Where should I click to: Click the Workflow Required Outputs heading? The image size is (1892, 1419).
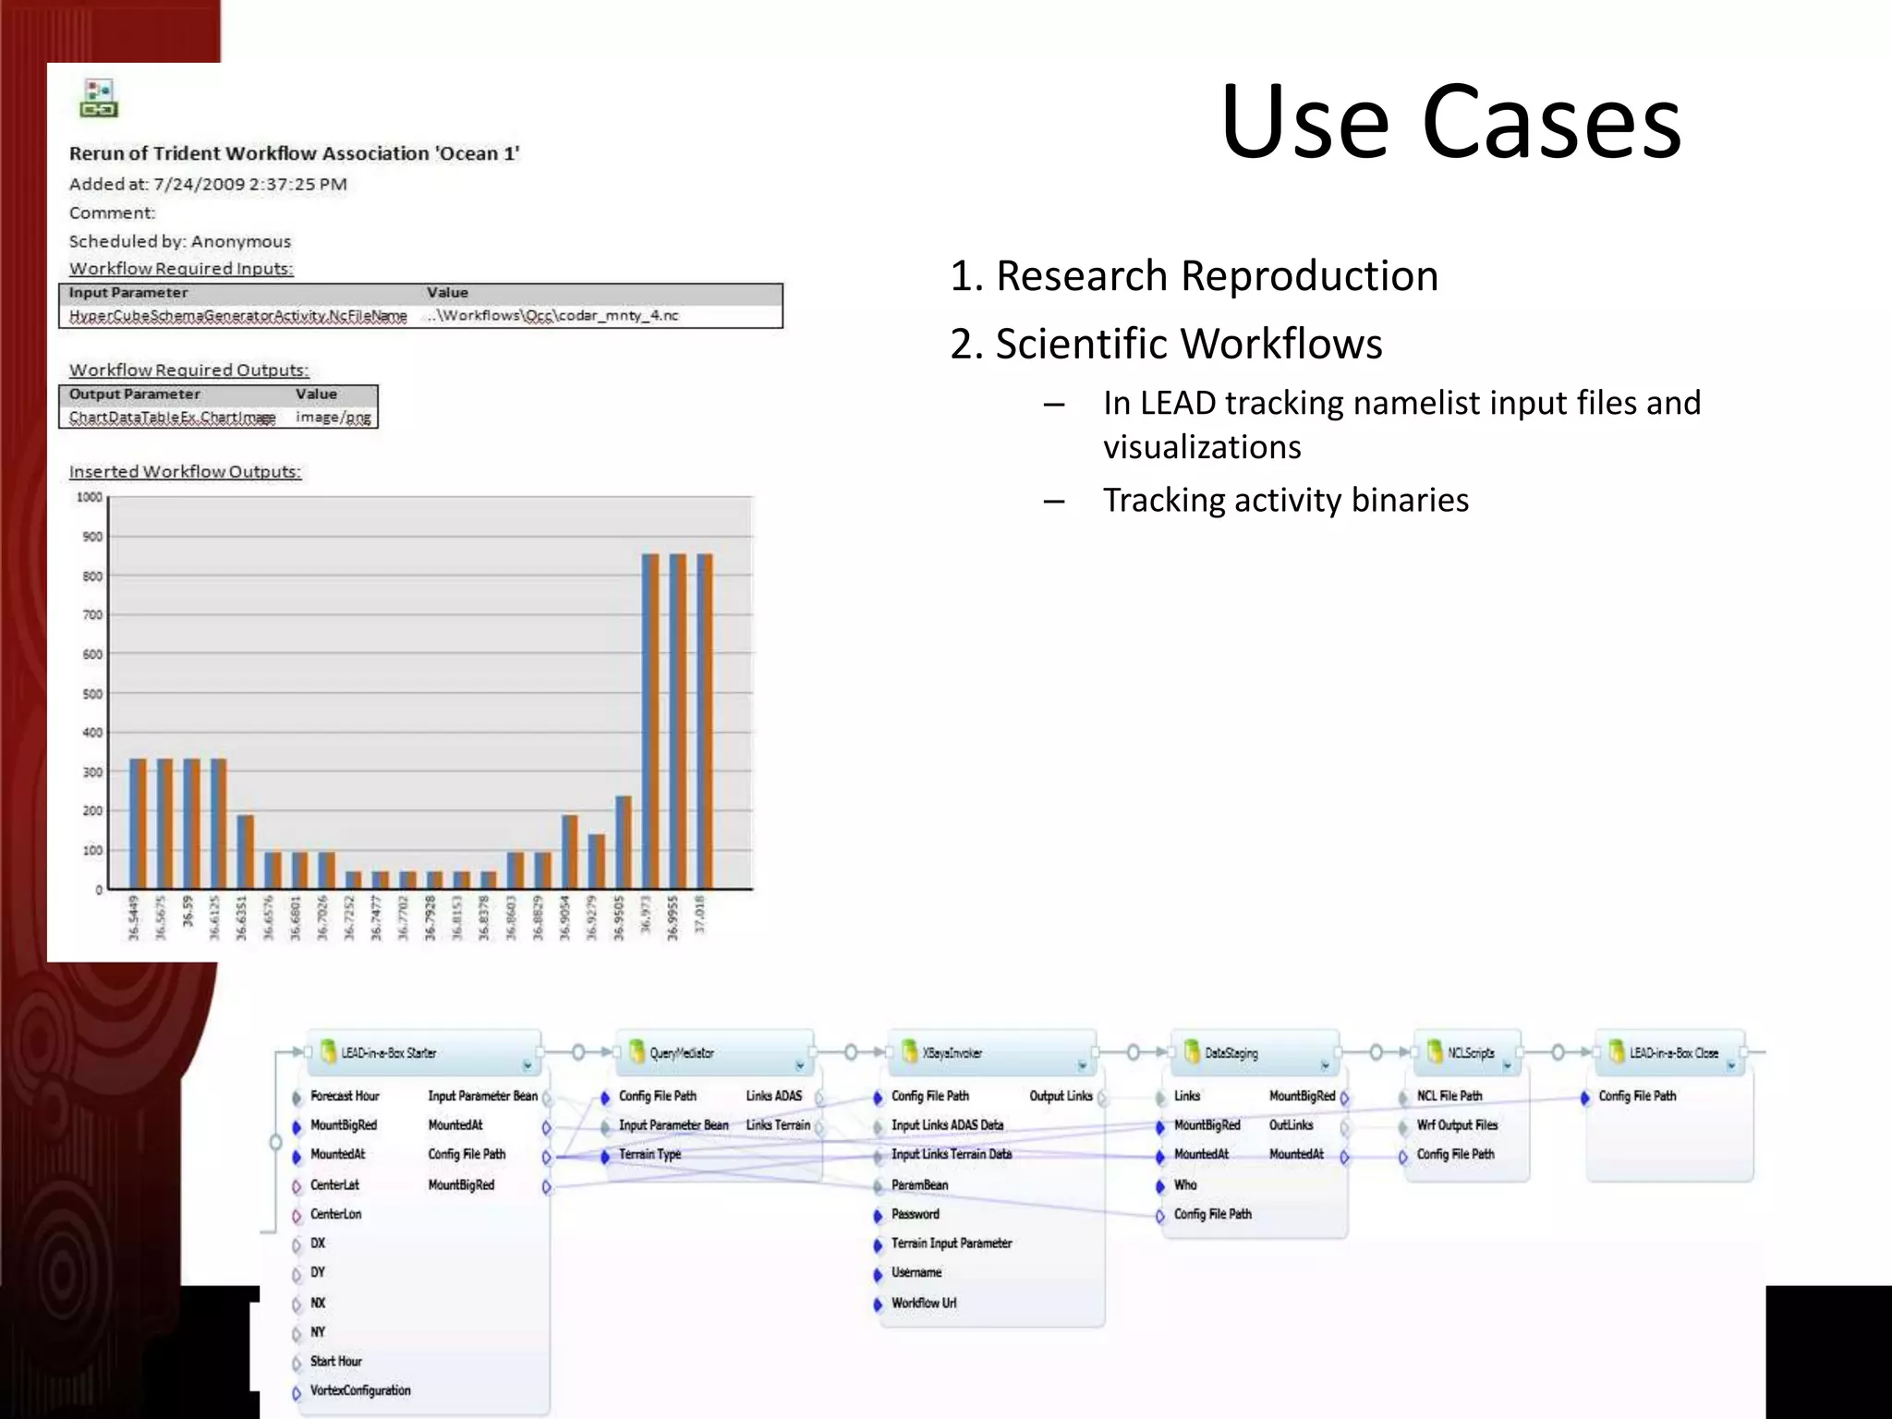point(188,370)
